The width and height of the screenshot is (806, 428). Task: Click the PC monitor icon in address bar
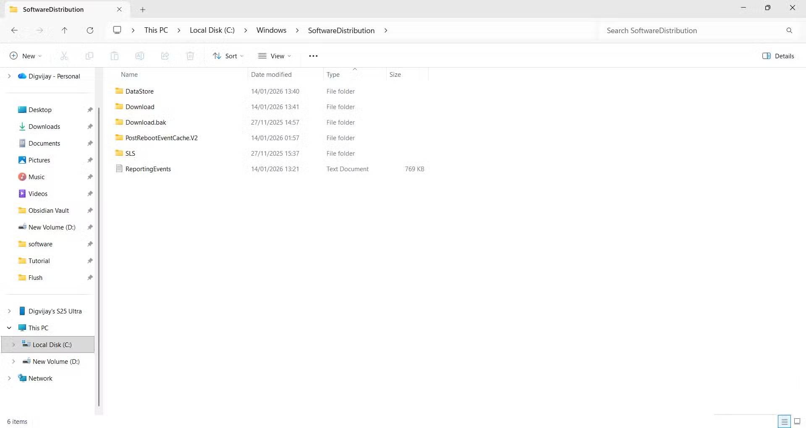[x=117, y=30]
